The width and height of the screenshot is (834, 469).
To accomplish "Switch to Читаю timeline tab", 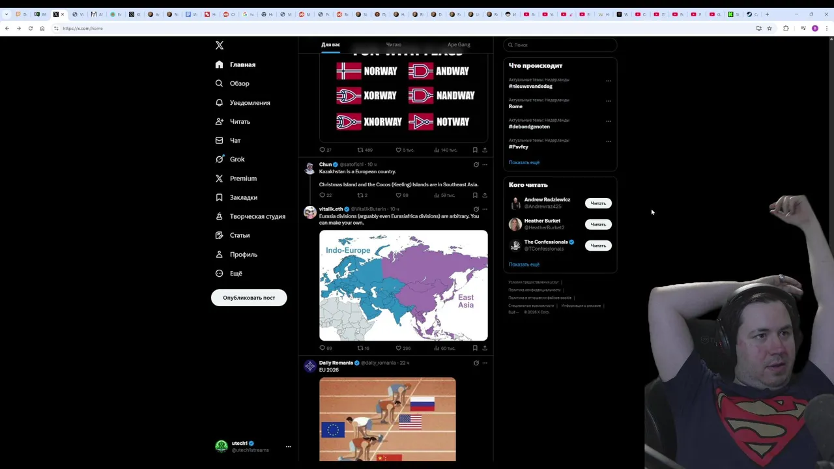I will tap(394, 45).
